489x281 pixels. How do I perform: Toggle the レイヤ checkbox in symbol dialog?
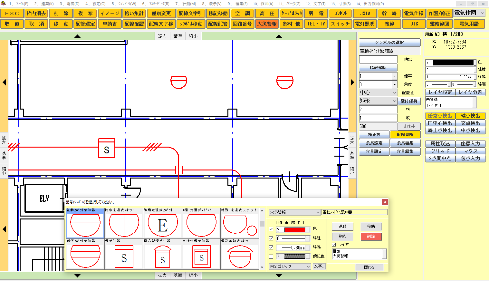pos(333,244)
